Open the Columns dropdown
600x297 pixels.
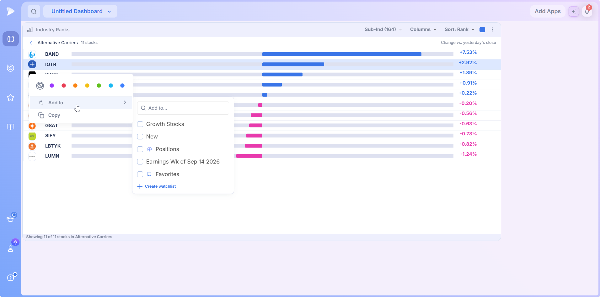(423, 29)
